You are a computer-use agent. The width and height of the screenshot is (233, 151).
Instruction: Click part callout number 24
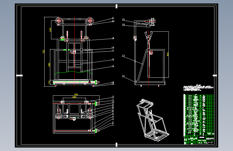point(123,24)
